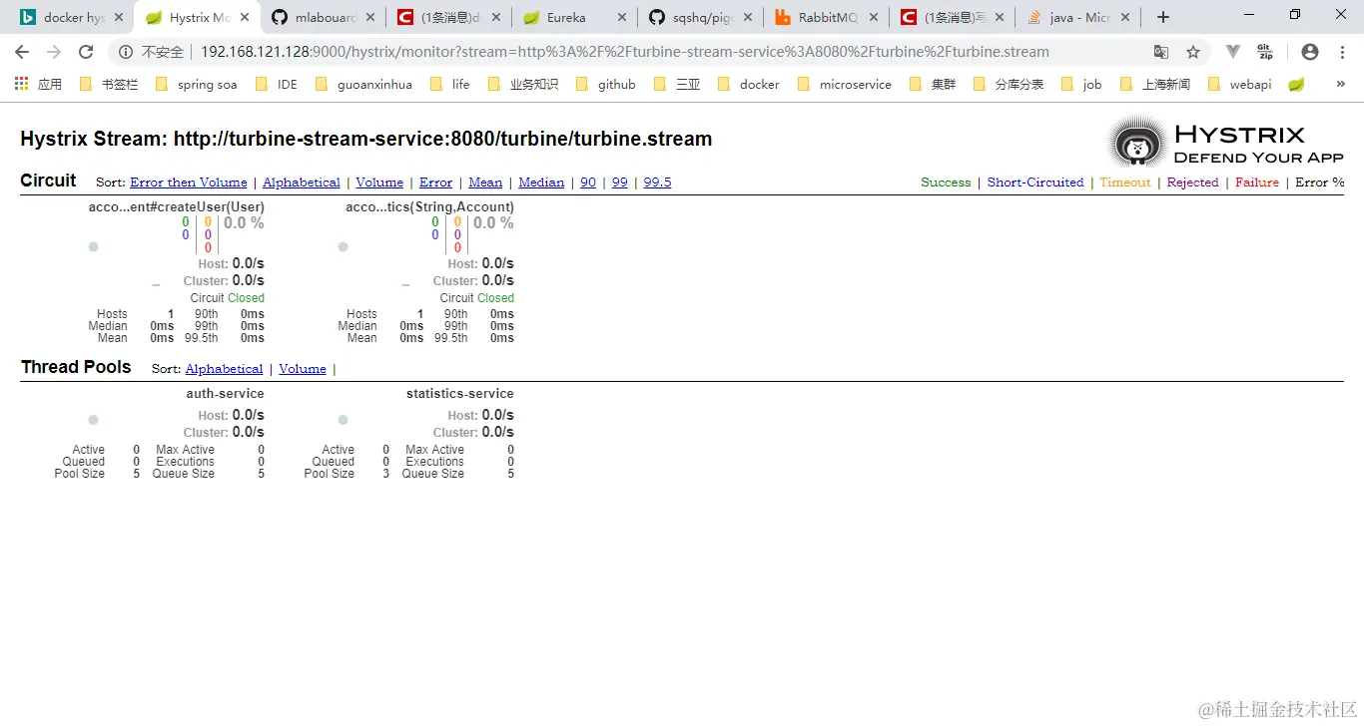Open the github bookmark folder
The image size is (1364, 726).
point(605,84)
